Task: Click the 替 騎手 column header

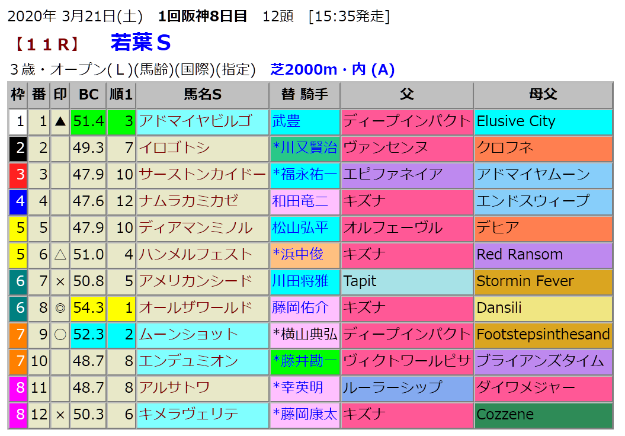Action: (305, 95)
